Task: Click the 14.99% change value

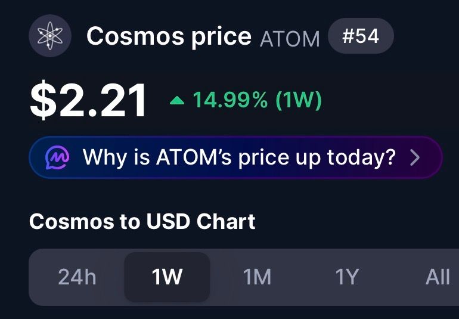Action: pos(230,101)
